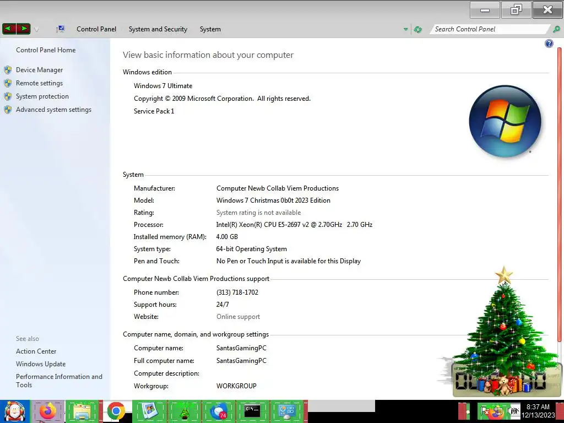This screenshot has width=564, height=423.
Task: Open the address bar history dropdown
Action: pos(406,29)
